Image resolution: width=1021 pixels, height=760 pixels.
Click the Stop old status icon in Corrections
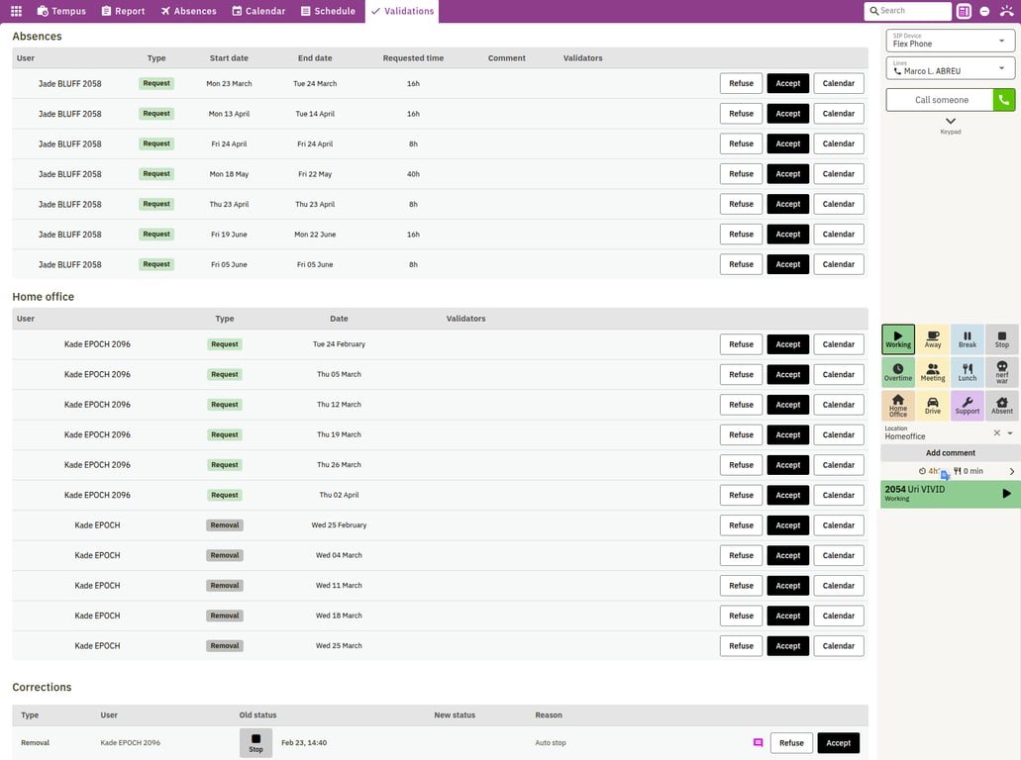255,742
